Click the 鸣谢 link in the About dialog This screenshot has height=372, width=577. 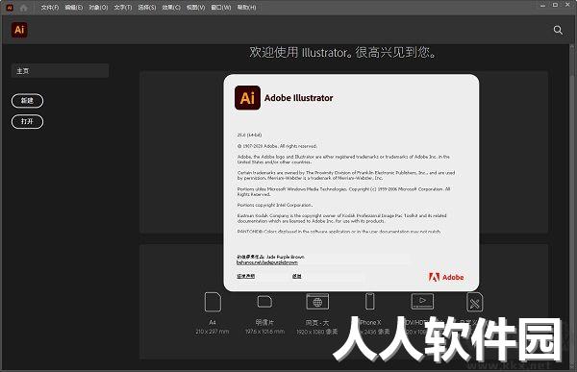coord(296,276)
